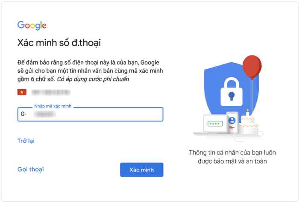Click the 'Nhập mã xác minh' floating label
The image size is (299, 203).
[52, 106]
